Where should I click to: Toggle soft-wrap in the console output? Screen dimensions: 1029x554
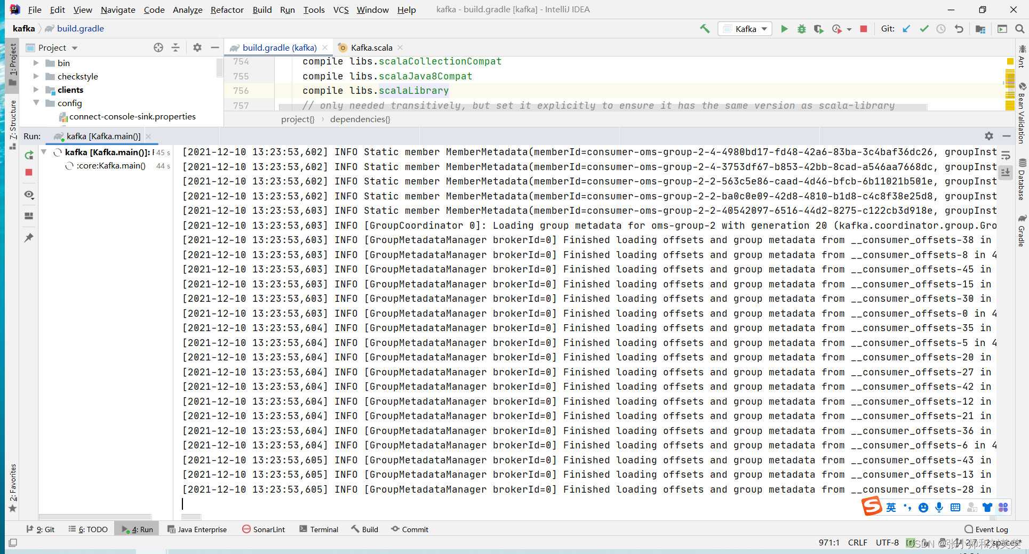pos(1006,156)
